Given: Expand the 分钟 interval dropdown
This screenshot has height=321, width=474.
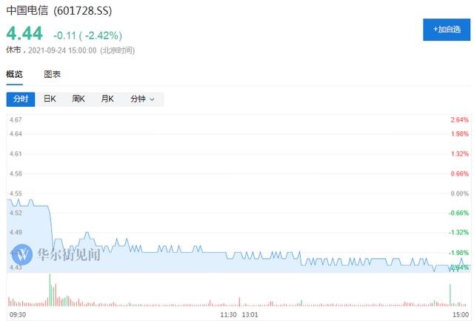Looking at the screenshot, I should click(x=142, y=99).
